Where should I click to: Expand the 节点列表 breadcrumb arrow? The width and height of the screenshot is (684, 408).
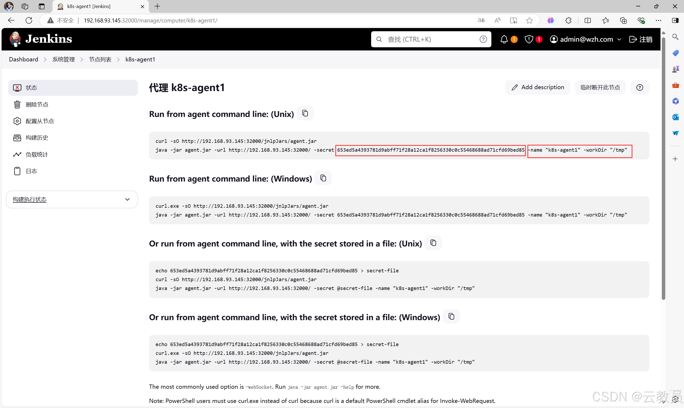118,59
